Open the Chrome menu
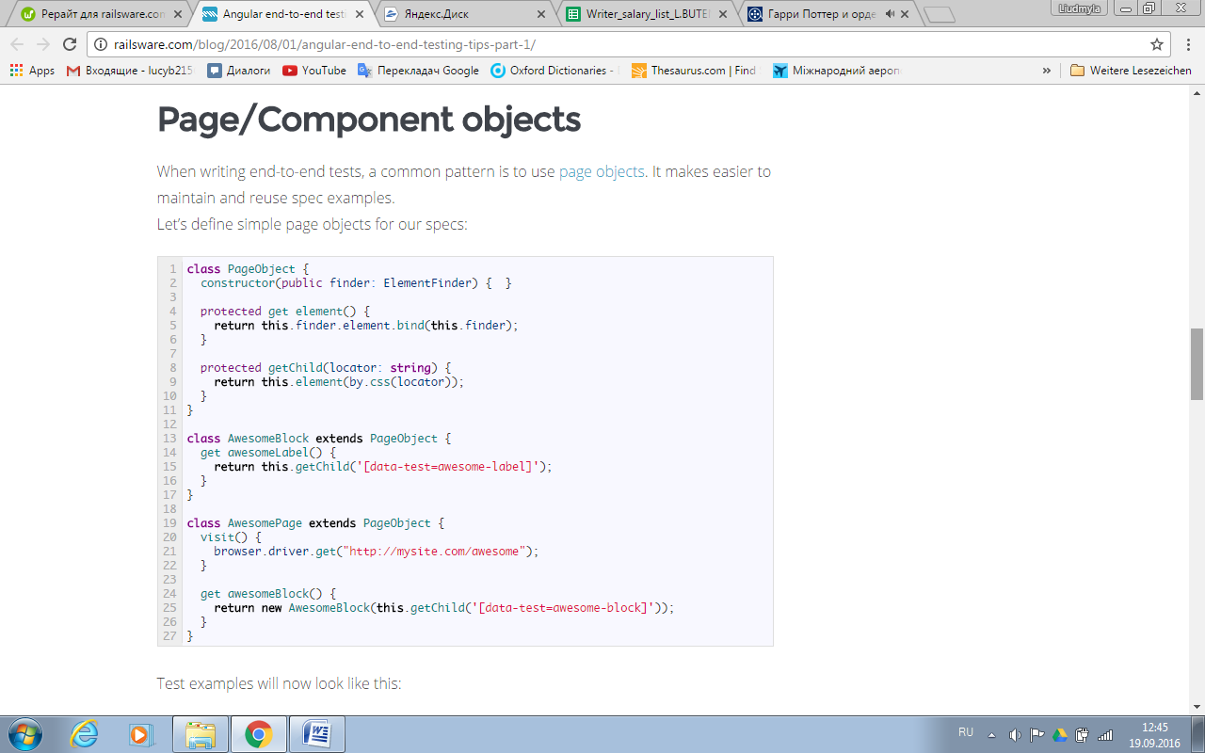This screenshot has height=753, width=1205. tap(1189, 44)
